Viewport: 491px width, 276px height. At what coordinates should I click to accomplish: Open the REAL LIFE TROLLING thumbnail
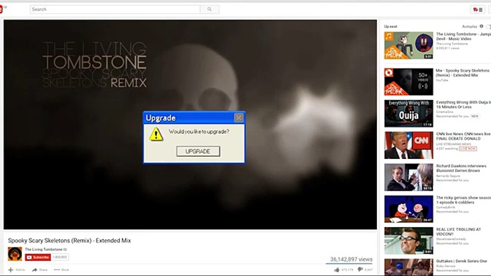[409, 241]
